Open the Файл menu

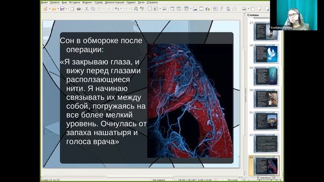[x=45, y=3]
